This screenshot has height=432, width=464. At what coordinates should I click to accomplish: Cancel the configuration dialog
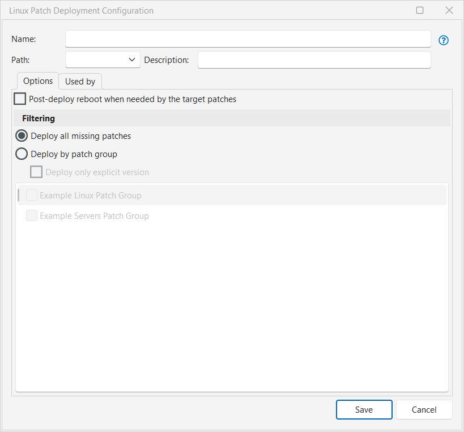[424, 410]
